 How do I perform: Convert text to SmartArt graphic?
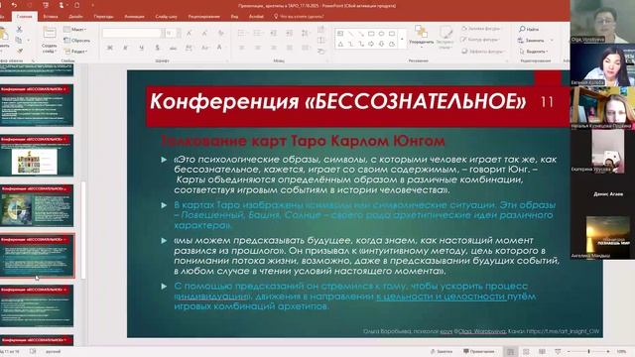(x=320, y=52)
